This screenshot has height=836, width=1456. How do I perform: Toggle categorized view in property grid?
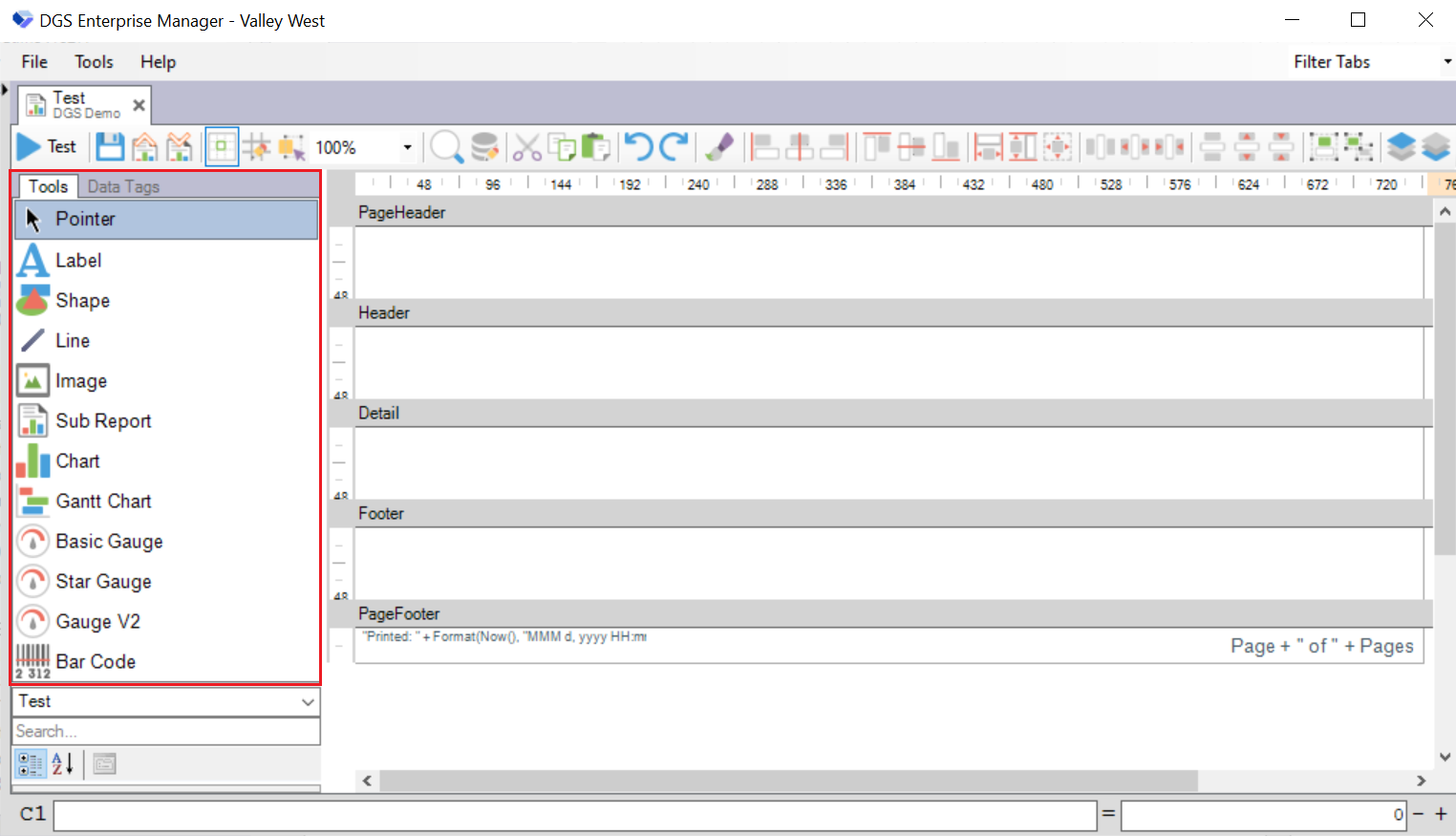tap(31, 763)
